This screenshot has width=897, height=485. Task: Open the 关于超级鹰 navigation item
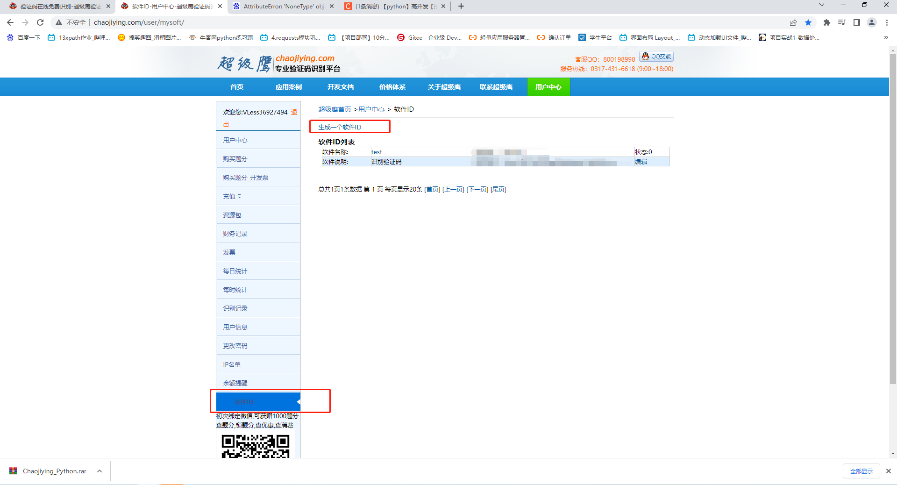pyautogui.click(x=444, y=87)
